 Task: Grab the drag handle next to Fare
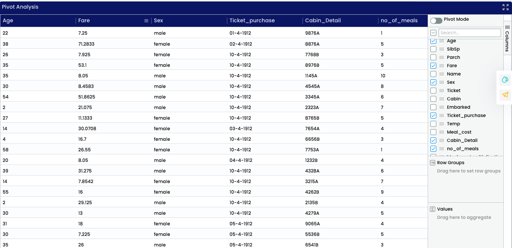tap(442, 66)
